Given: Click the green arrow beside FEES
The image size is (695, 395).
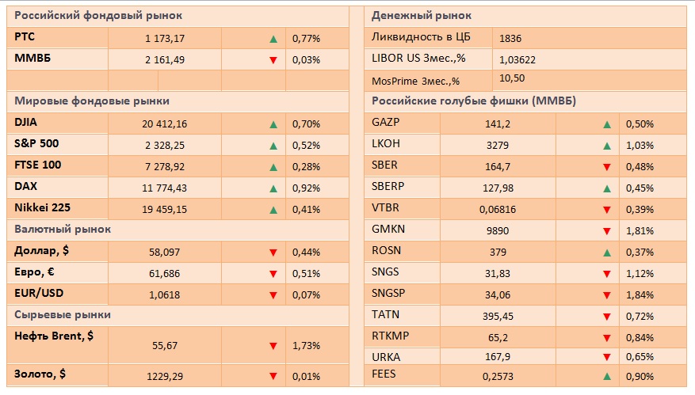Looking at the screenshot, I should point(607,376).
